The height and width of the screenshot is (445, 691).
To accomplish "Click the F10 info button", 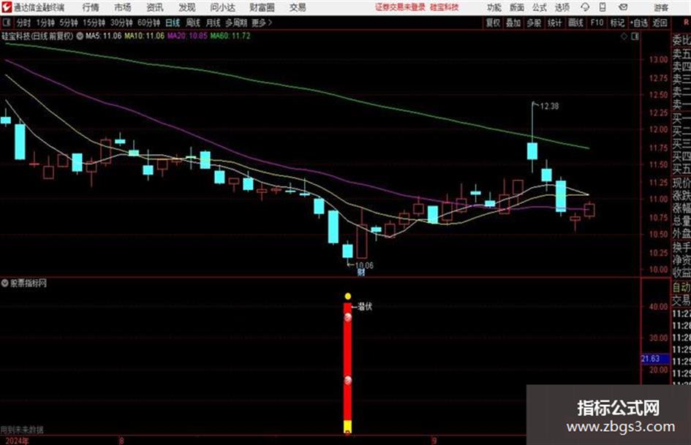I will [597, 23].
